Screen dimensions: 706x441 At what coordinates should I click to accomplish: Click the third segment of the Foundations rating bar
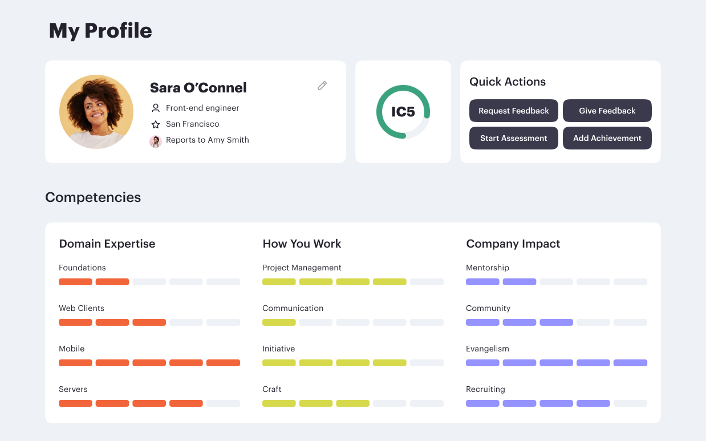[149, 281]
